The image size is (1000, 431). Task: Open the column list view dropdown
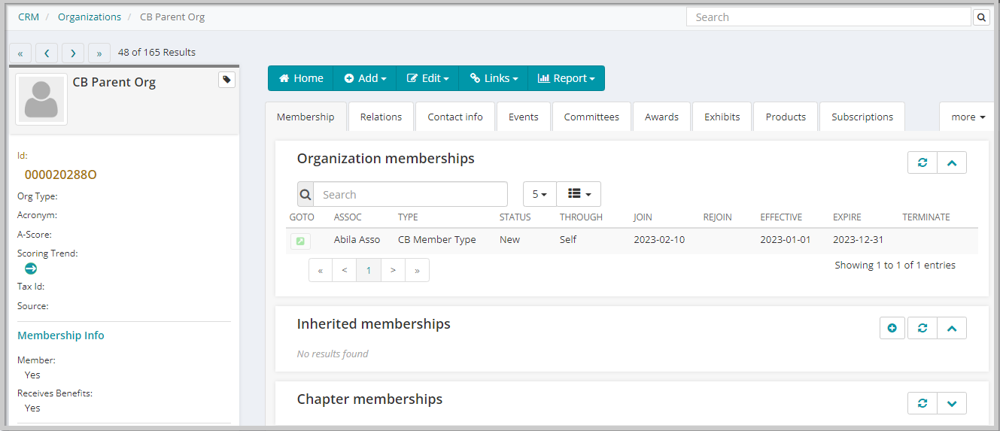(579, 194)
